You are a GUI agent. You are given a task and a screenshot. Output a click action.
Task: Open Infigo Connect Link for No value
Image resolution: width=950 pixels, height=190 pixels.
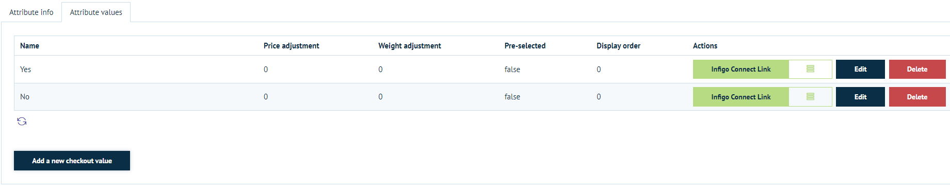click(x=741, y=97)
